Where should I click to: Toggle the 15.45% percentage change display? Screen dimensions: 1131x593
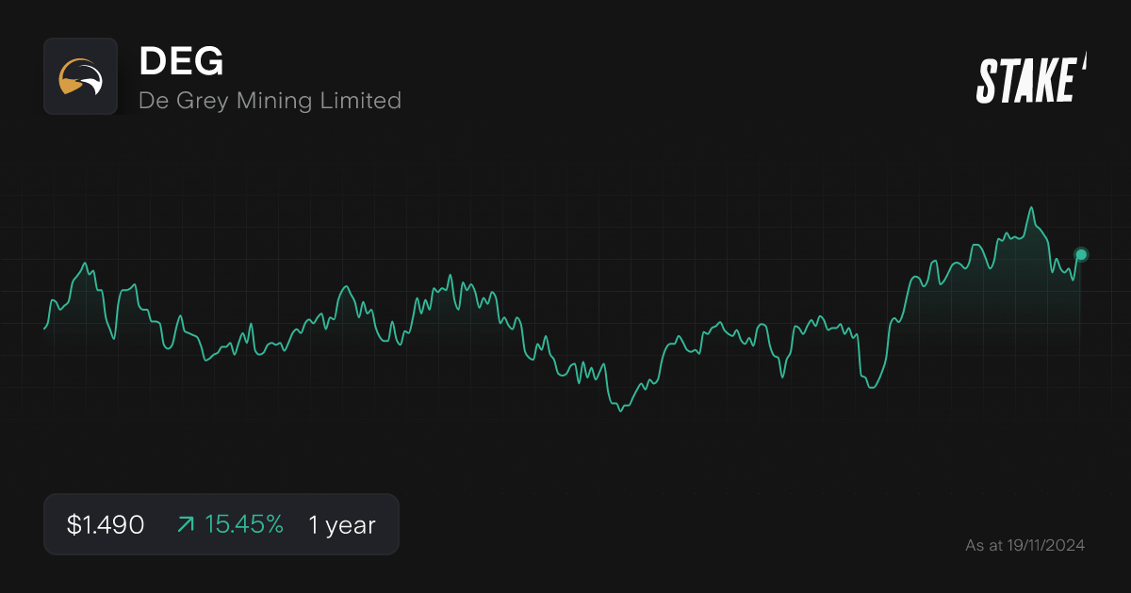click(x=243, y=524)
